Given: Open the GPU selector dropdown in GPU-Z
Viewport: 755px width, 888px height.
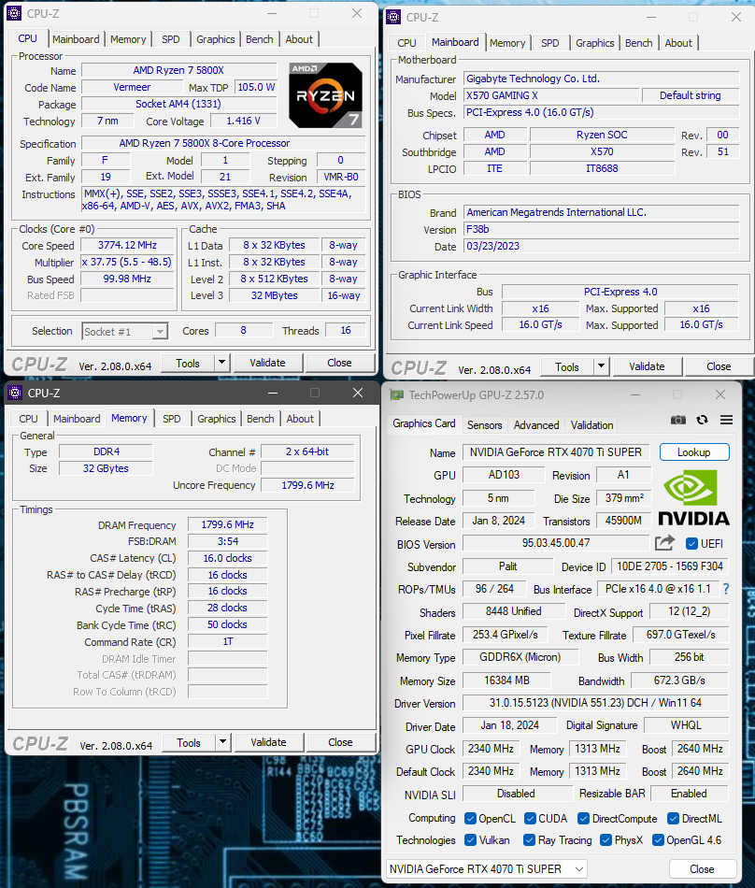Looking at the screenshot, I should (x=487, y=868).
